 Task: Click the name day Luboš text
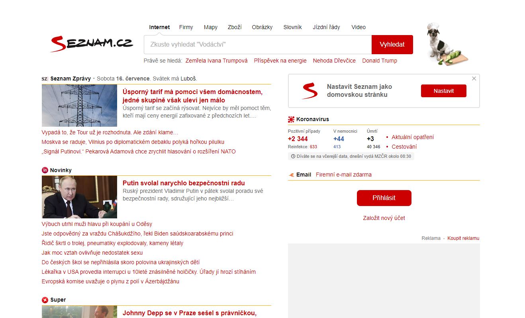(188, 79)
